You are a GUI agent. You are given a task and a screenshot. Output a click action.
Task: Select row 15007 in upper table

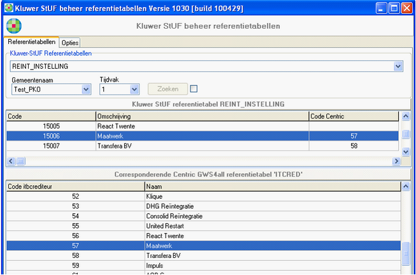coord(203,146)
